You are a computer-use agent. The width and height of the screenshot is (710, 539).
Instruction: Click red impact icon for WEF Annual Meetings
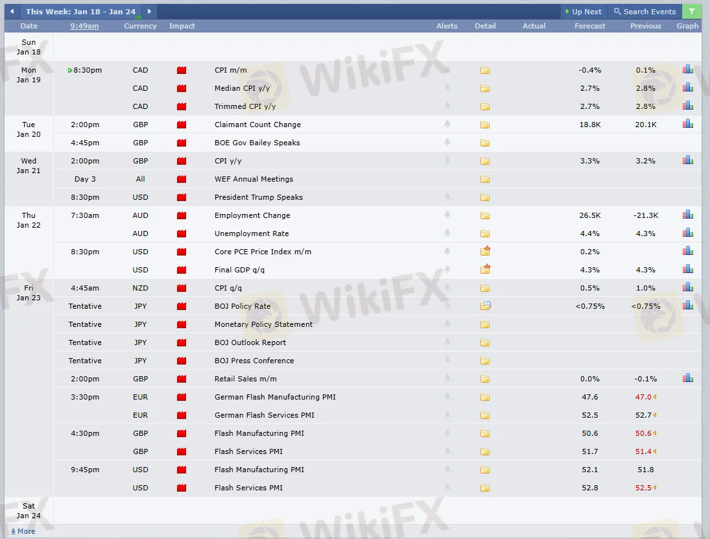[182, 179]
